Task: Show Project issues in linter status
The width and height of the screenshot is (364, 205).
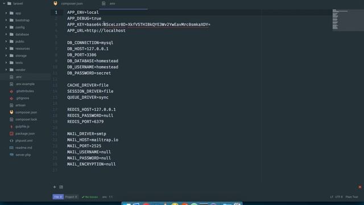Action: pyautogui.click(x=71, y=197)
